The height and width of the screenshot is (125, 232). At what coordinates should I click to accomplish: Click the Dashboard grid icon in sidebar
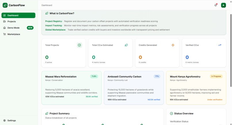[x=4, y=15]
